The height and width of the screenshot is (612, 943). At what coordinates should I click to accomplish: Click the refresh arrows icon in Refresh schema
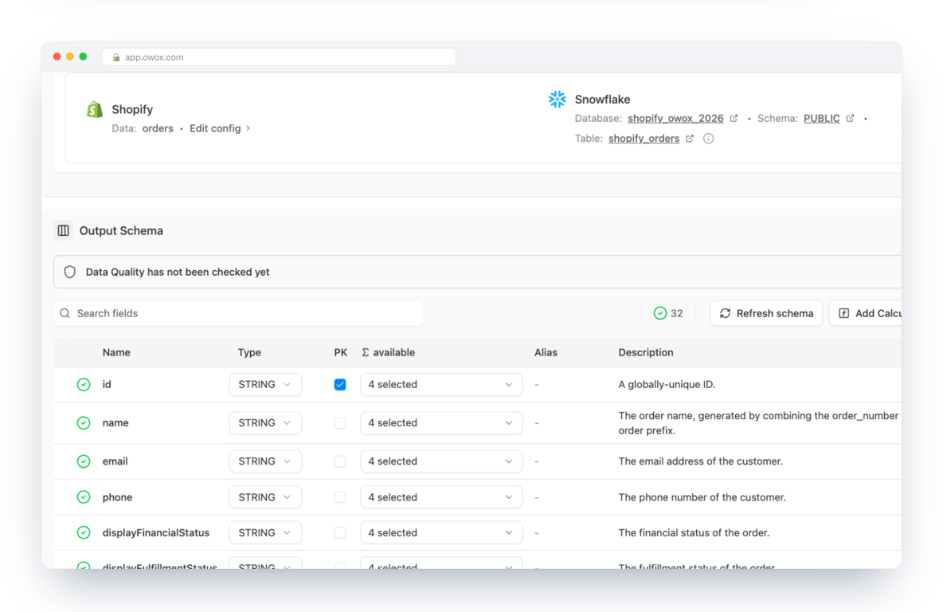pyautogui.click(x=726, y=313)
